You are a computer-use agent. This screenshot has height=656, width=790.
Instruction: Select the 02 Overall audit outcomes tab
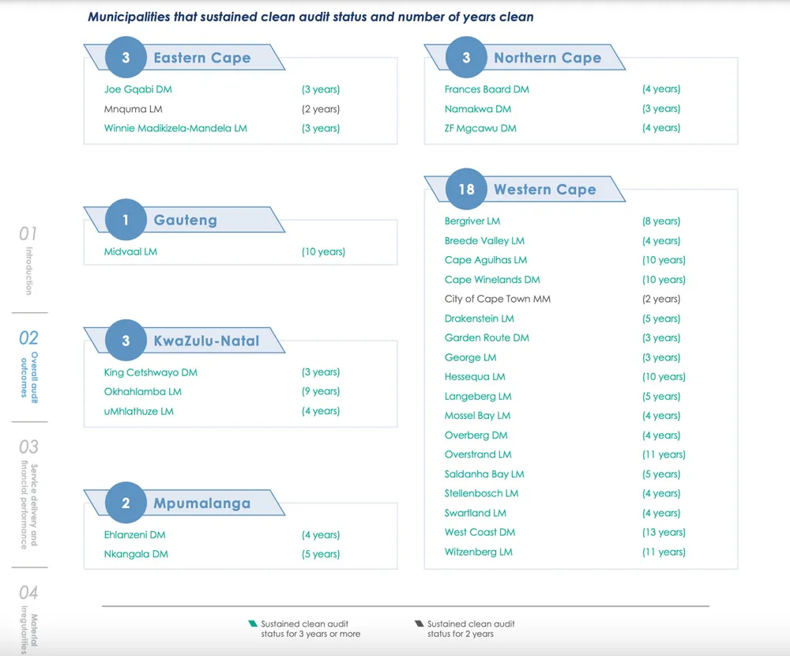28,366
